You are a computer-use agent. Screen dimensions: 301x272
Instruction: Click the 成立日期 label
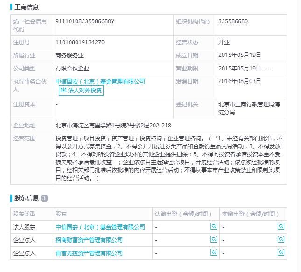point(187,56)
